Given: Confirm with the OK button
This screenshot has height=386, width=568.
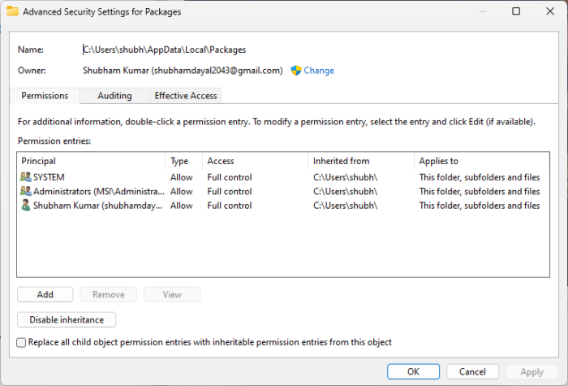Looking at the screenshot, I should (x=414, y=371).
